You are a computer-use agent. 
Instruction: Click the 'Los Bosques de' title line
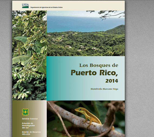[99, 65]
